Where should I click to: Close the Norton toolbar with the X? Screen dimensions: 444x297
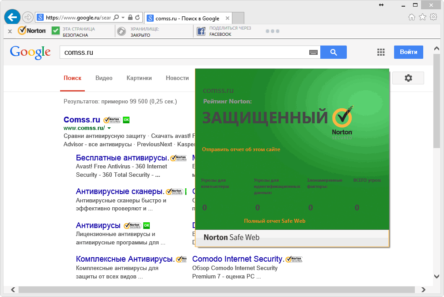pyautogui.click(x=10, y=31)
